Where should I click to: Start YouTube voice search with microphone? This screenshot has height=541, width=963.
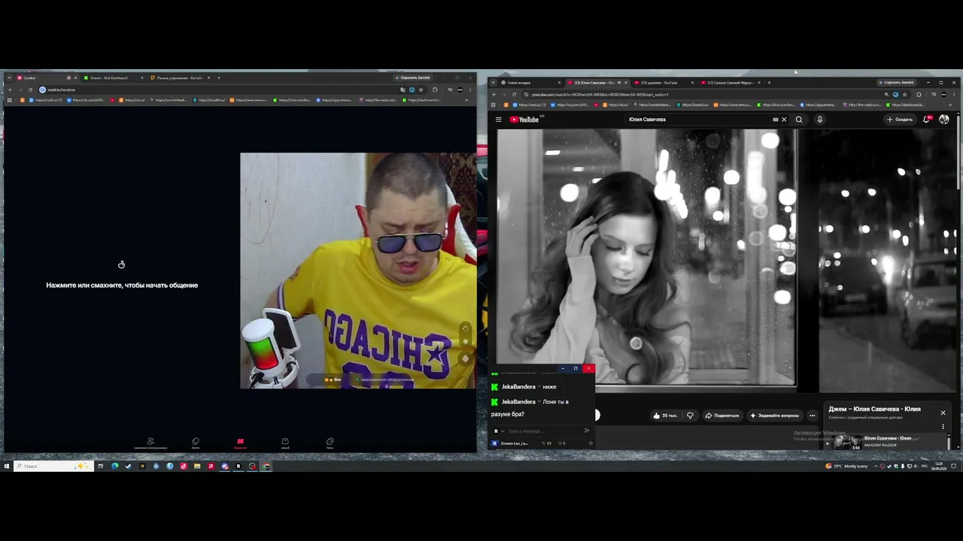click(x=820, y=119)
